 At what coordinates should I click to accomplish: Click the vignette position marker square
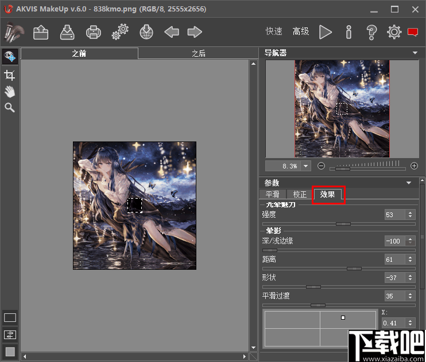tap(343, 317)
